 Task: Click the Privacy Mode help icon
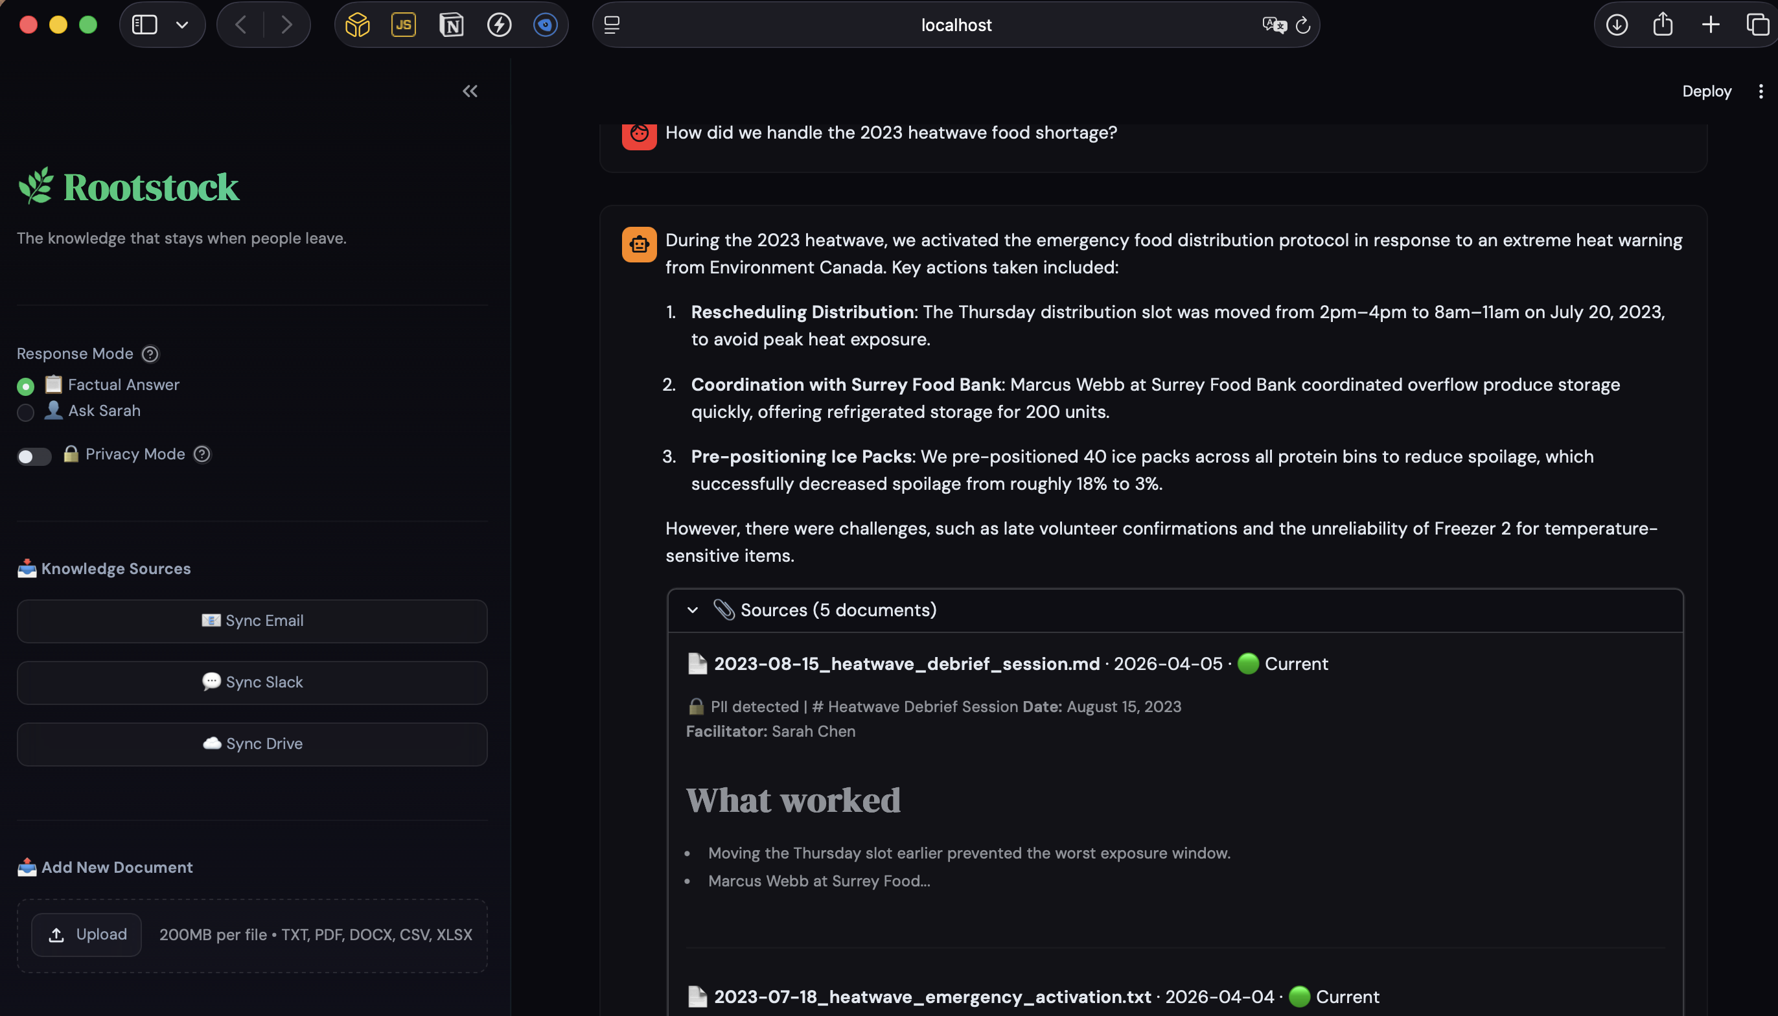point(202,454)
